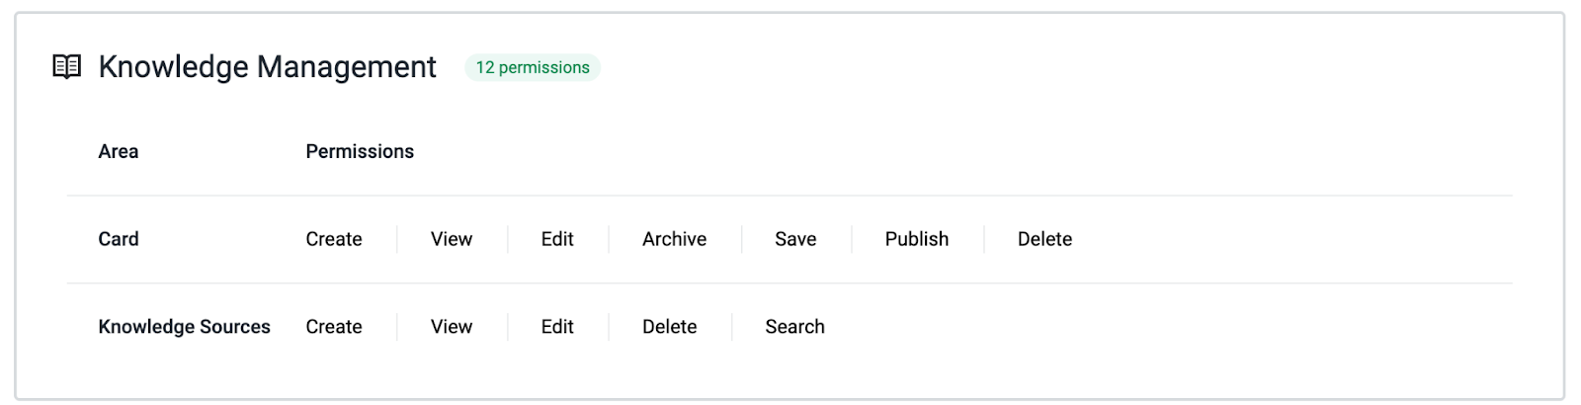Choose Edit permission for Card
1581x405 pixels.
pos(557,239)
